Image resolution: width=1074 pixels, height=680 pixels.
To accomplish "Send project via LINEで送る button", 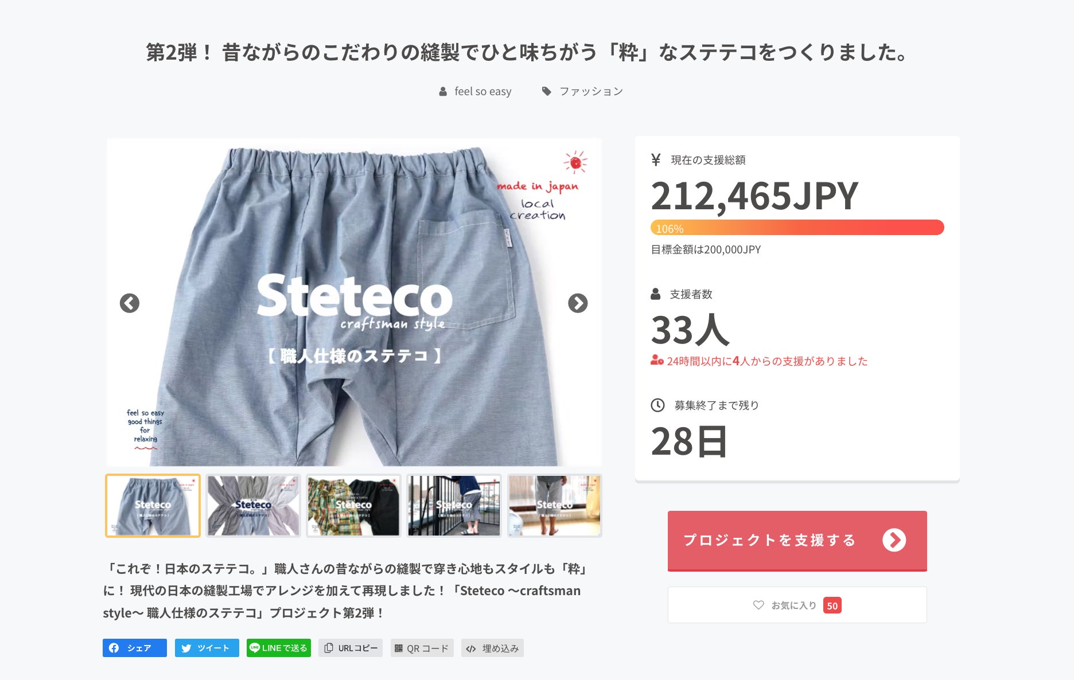I will click(279, 648).
